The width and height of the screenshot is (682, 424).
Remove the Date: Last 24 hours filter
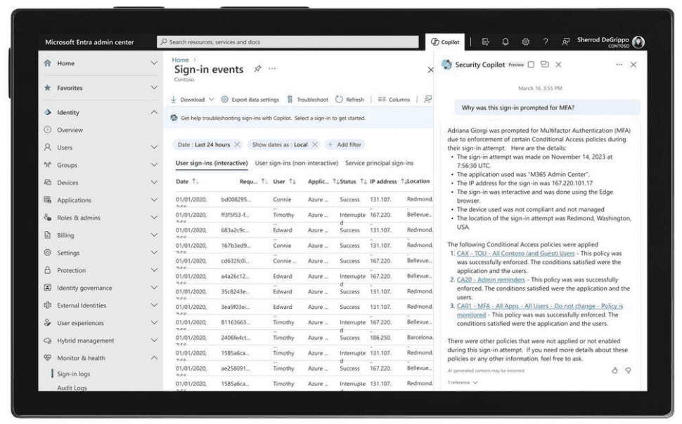tap(237, 144)
